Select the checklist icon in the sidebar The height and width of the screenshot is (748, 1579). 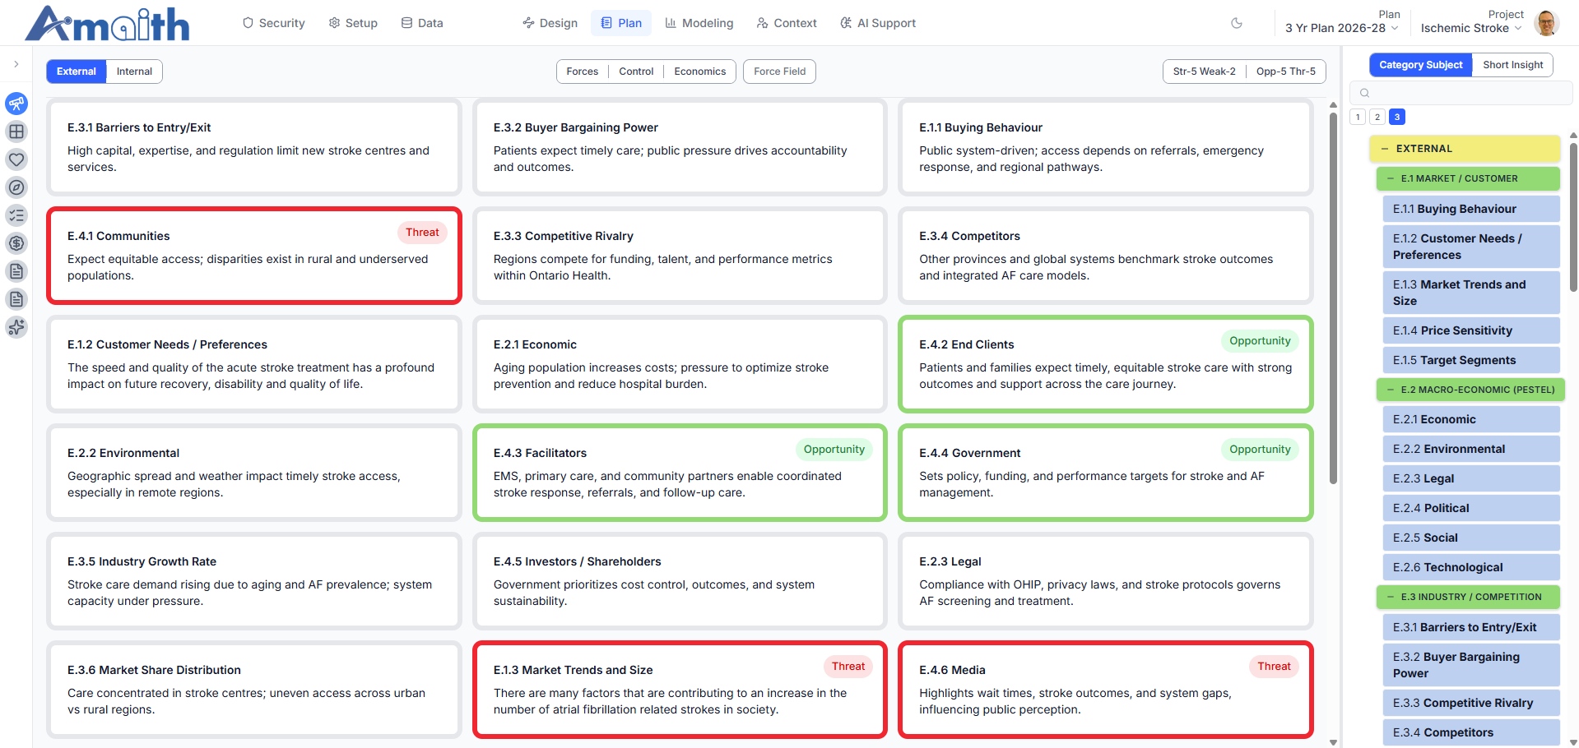tap(16, 215)
